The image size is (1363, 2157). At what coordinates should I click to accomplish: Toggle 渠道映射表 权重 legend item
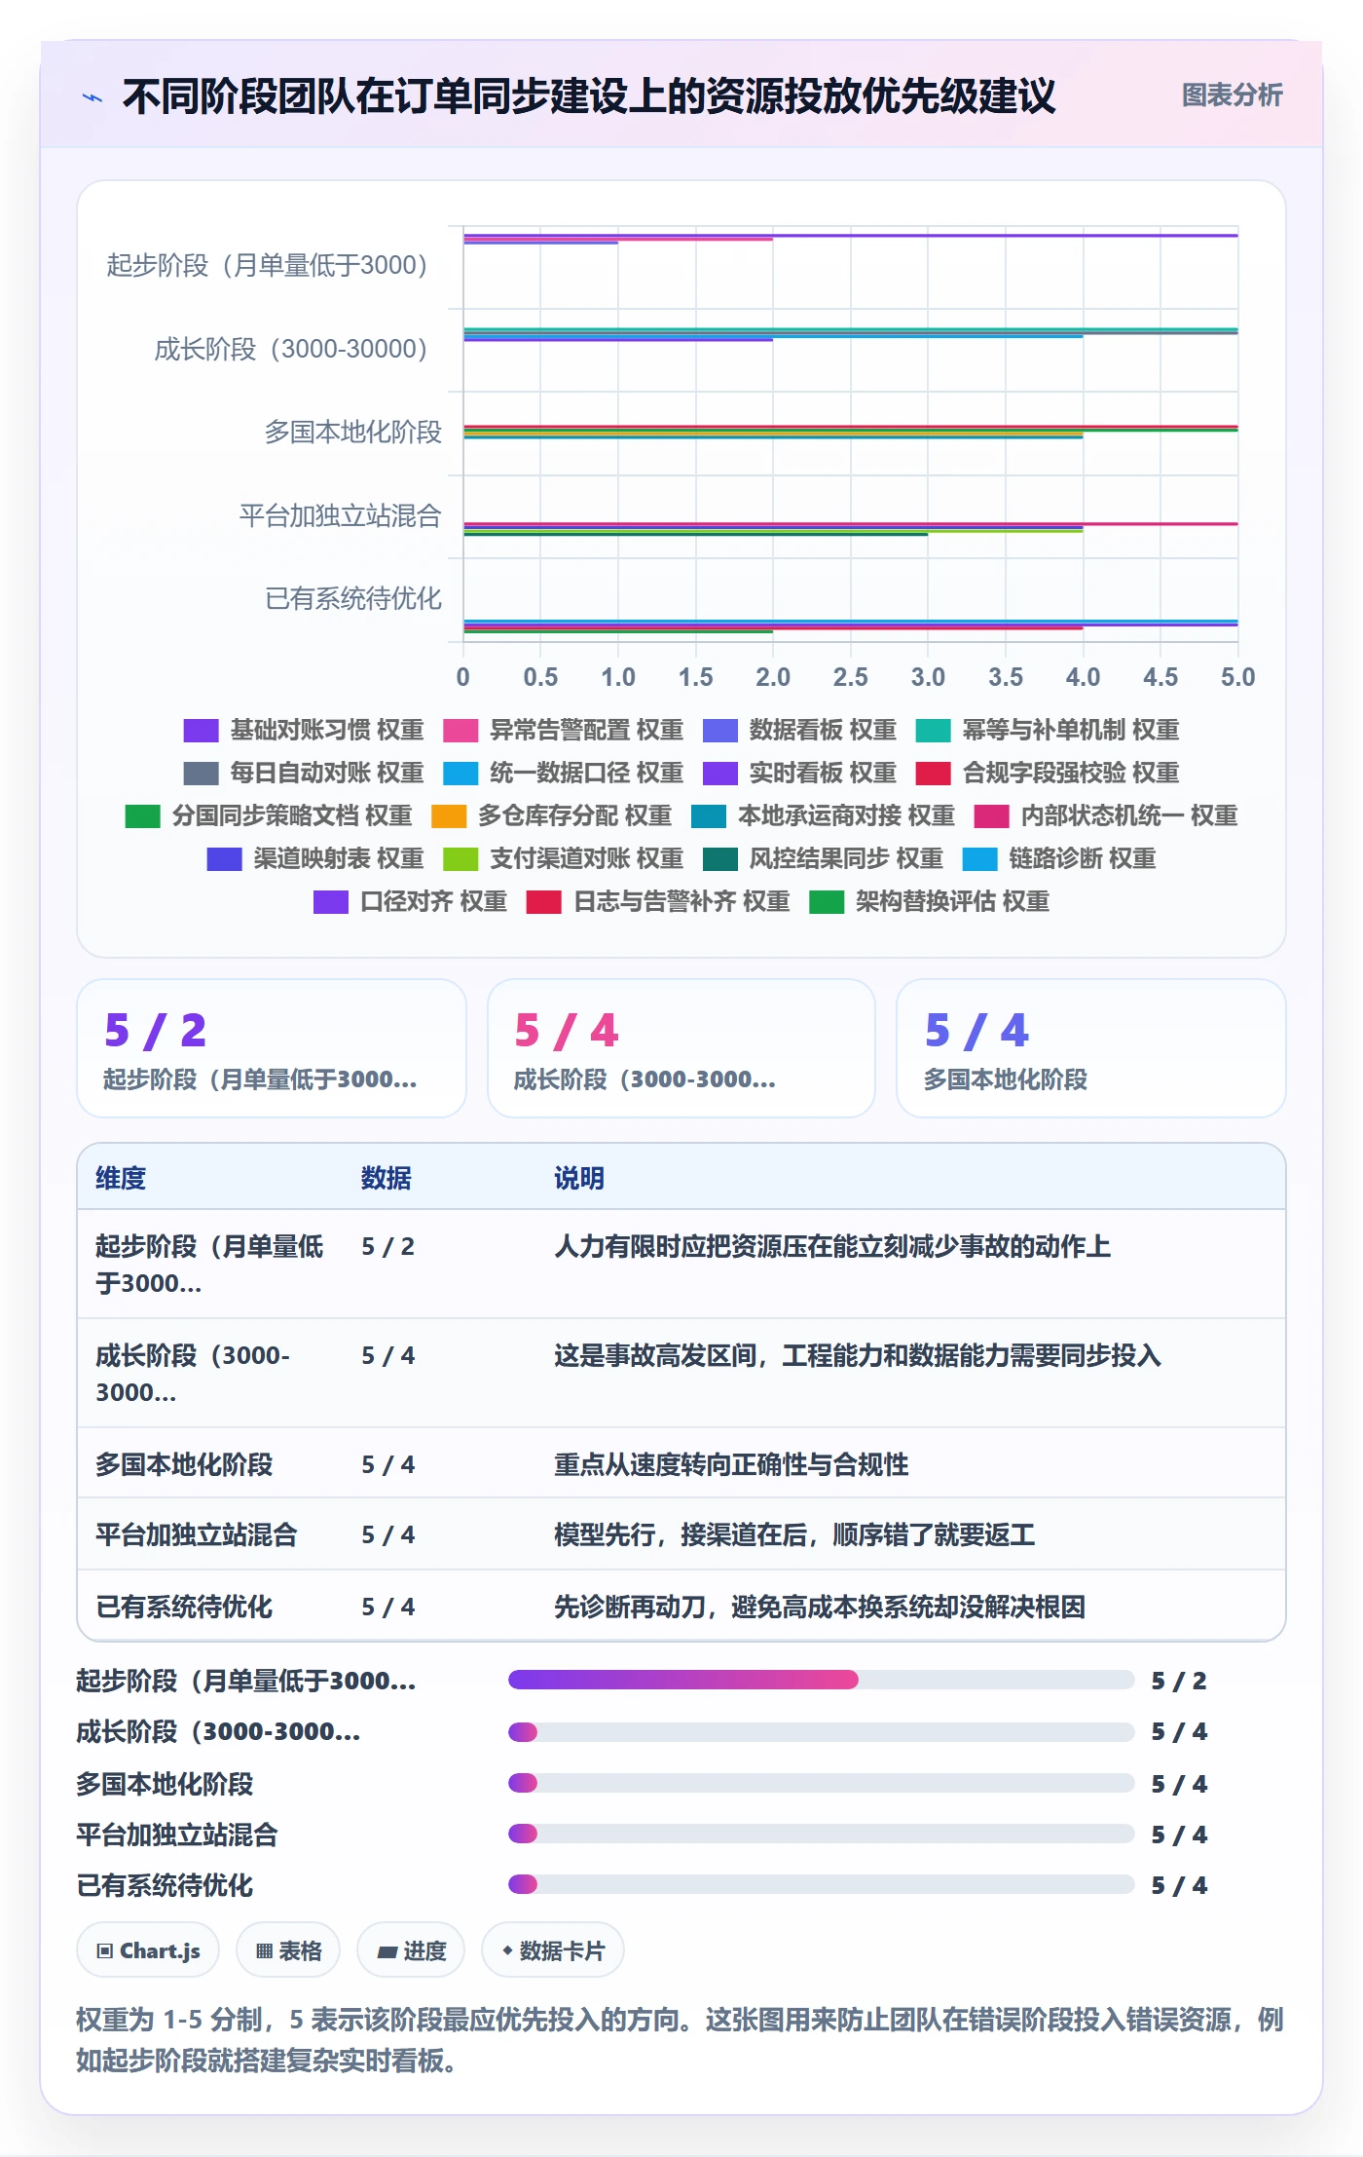(315, 858)
